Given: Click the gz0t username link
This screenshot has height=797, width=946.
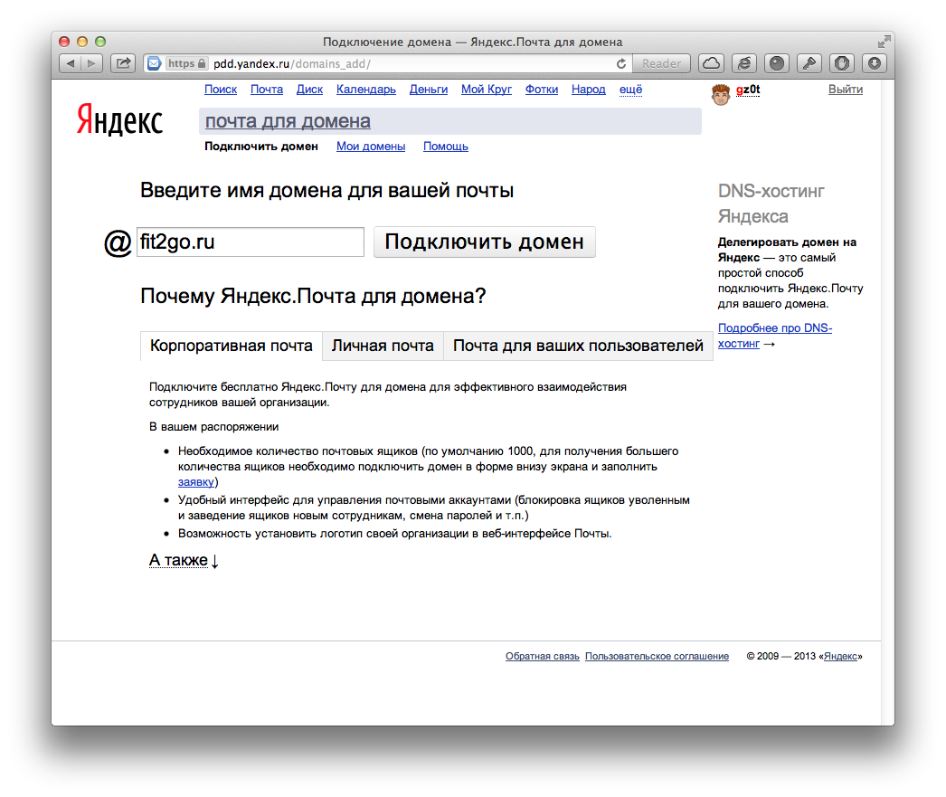Looking at the screenshot, I should 748,90.
